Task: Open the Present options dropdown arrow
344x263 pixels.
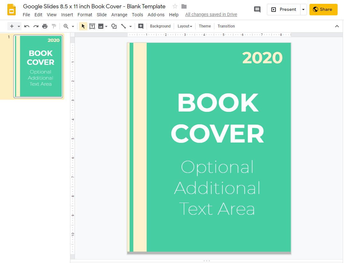Action: pyautogui.click(x=303, y=10)
